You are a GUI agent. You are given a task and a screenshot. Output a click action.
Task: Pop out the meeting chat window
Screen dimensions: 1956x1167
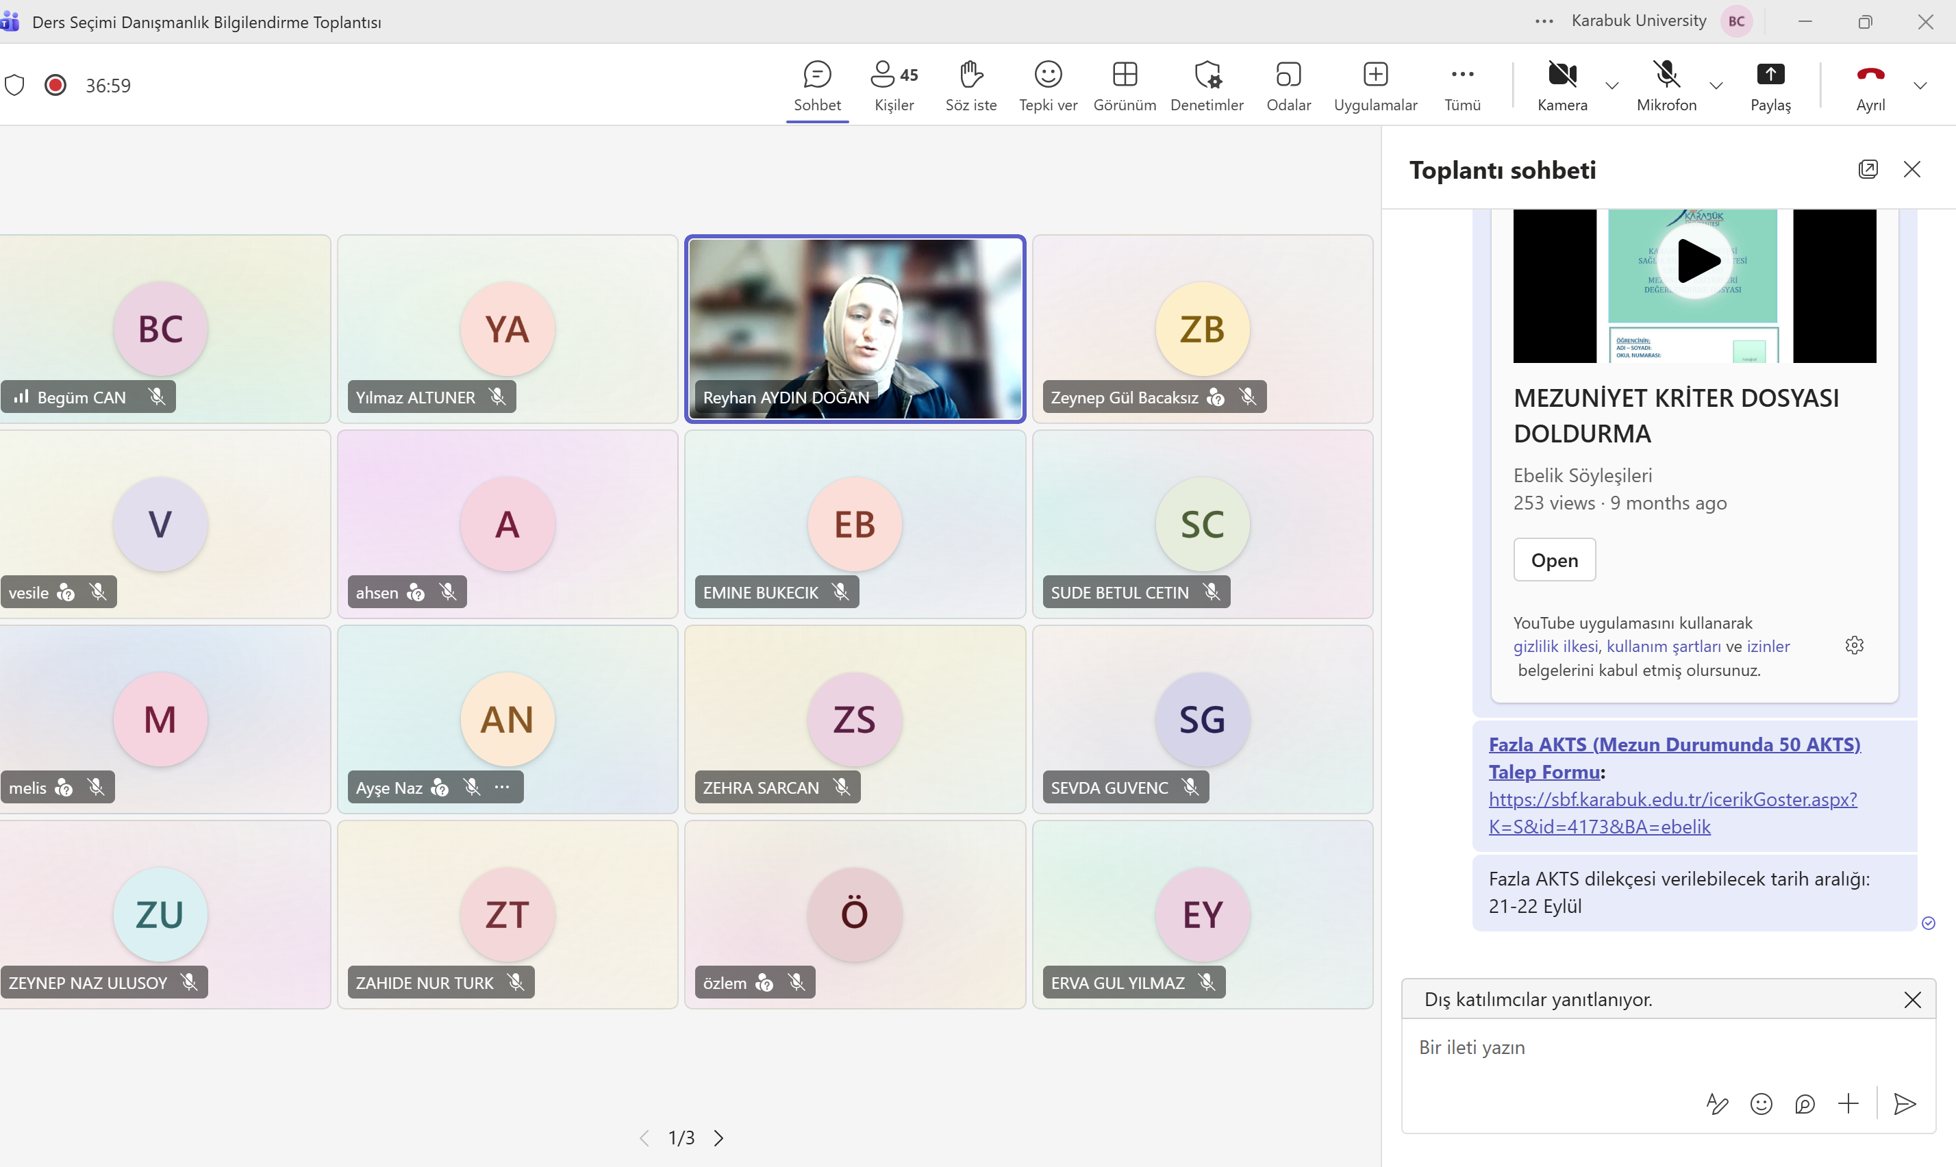click(1868, 169)
